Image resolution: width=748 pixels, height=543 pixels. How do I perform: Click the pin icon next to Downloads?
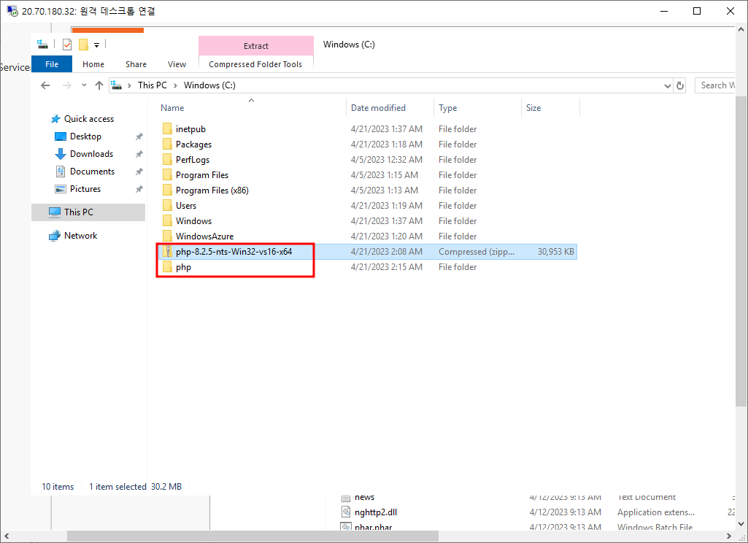[x=139, y=154]
